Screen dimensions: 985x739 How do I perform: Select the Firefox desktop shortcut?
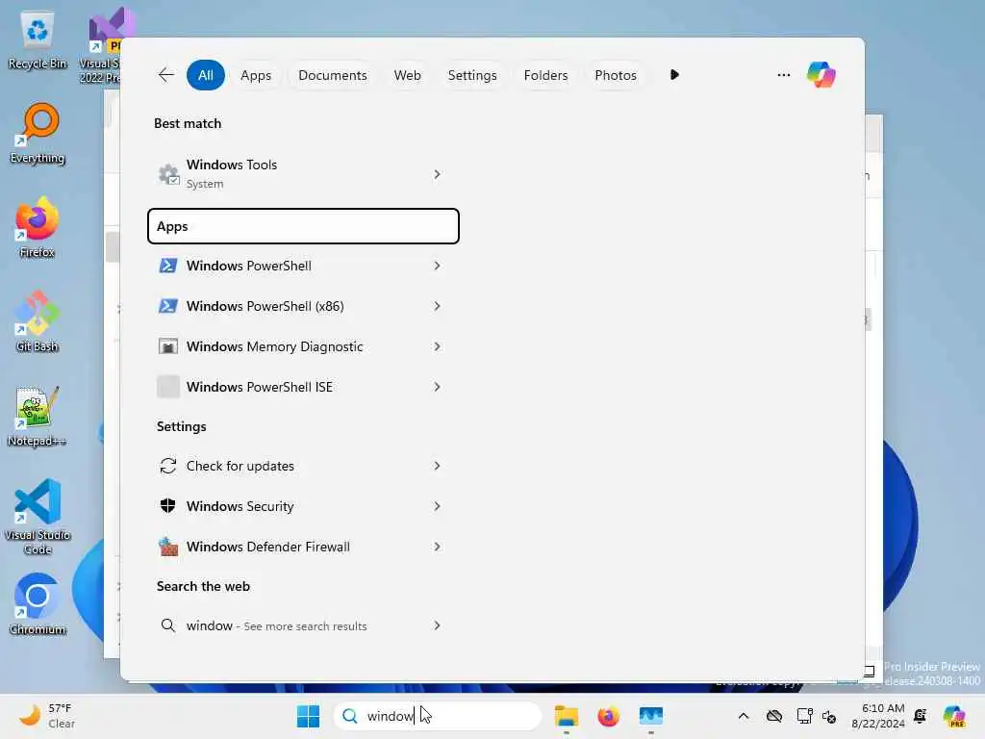pyautogui.click(x=38, y=227)
